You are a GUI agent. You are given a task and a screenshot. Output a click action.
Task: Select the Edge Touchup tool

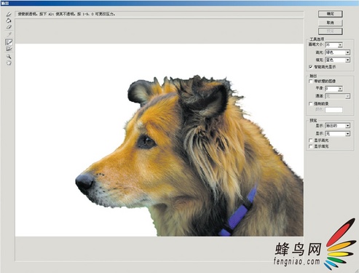9,49
